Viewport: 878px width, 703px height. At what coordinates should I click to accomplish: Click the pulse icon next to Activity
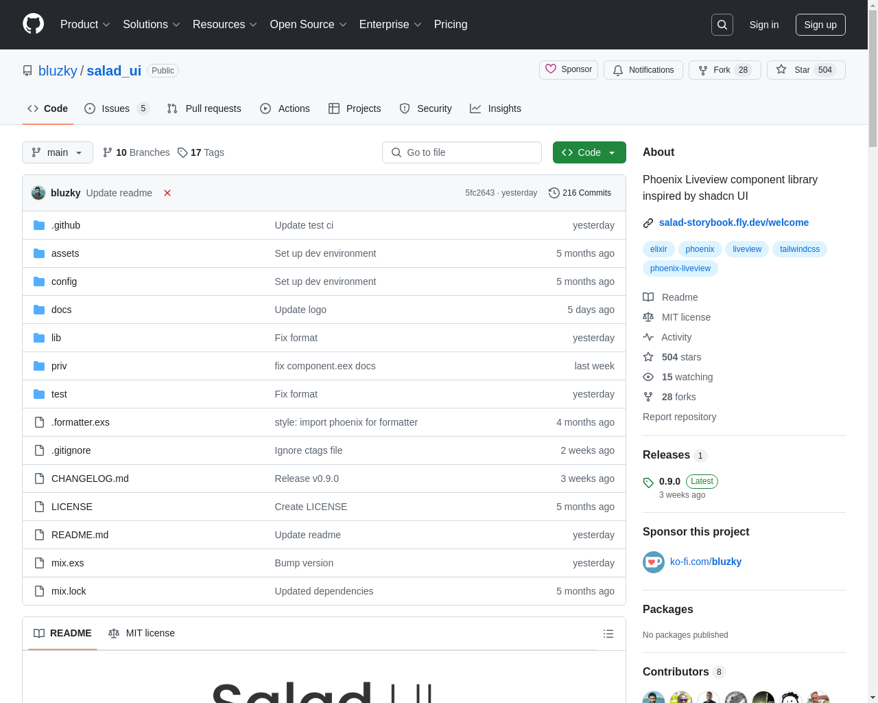click(648, 337)
